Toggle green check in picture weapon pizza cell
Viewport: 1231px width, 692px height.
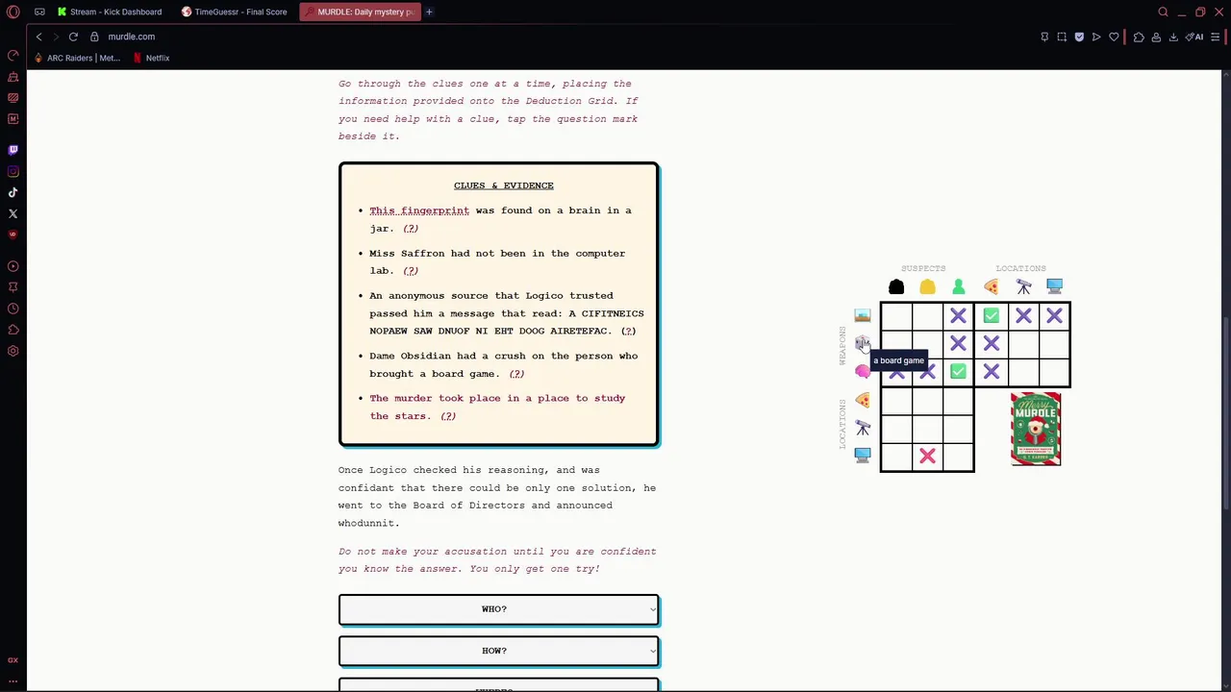992,315
